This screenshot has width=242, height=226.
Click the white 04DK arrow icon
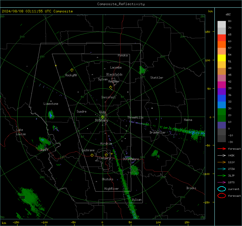[222, 155]
